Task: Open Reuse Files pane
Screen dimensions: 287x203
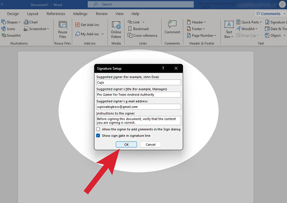Action: coord(63,29)
